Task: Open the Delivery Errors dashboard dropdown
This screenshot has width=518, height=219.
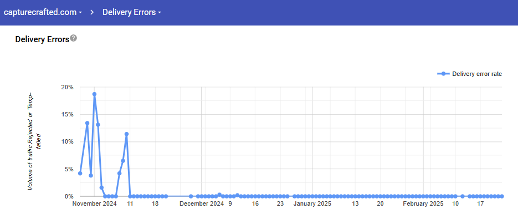Action: point(132,13)
